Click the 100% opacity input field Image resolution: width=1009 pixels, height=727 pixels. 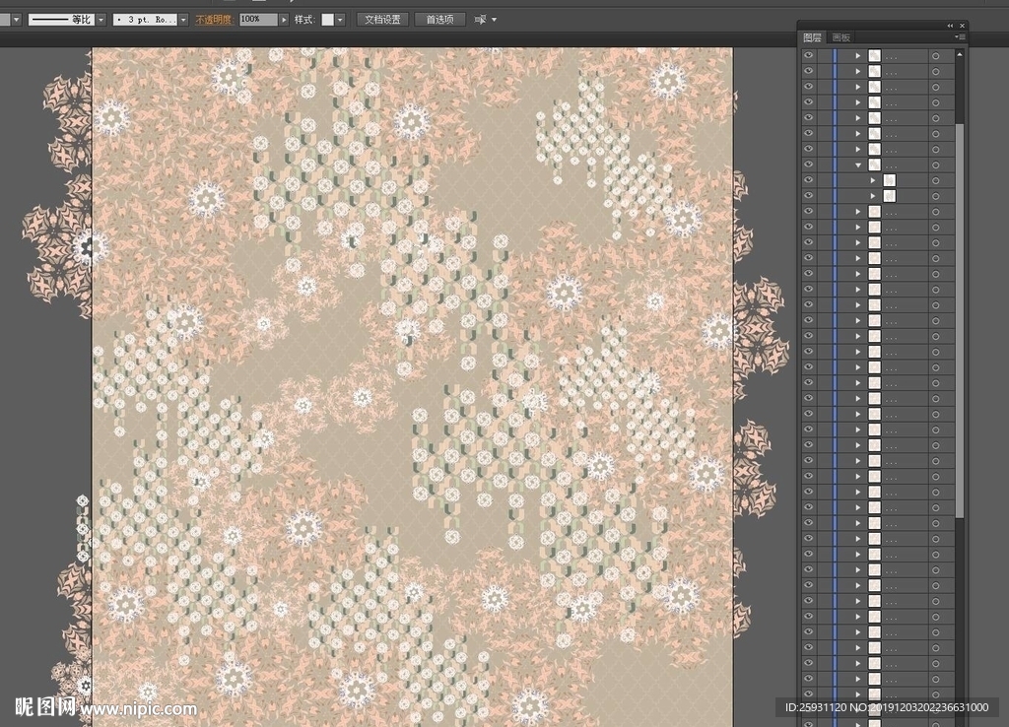point(258,19)
